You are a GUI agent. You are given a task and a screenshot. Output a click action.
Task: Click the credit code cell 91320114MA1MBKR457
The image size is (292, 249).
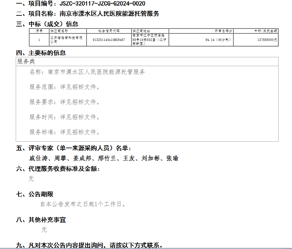(109, 40)
